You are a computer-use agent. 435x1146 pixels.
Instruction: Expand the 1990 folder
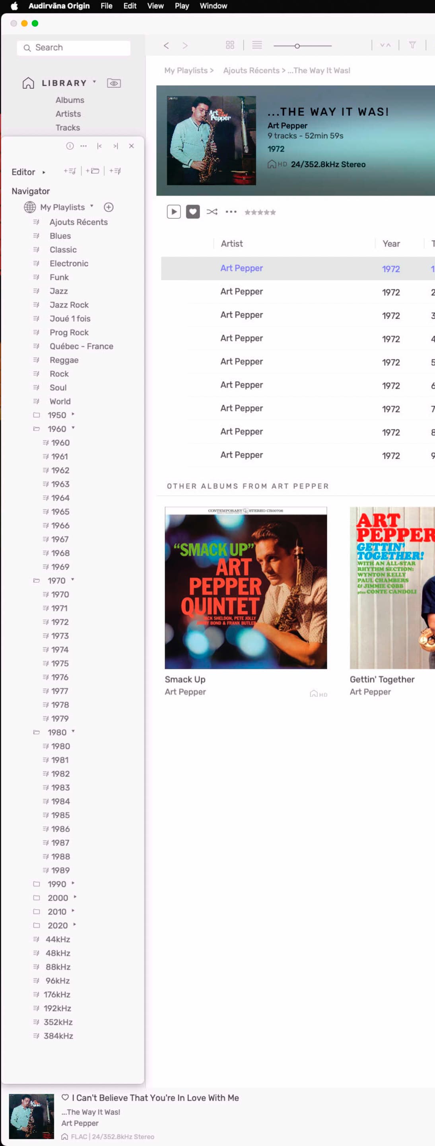[x=73, y=883]
